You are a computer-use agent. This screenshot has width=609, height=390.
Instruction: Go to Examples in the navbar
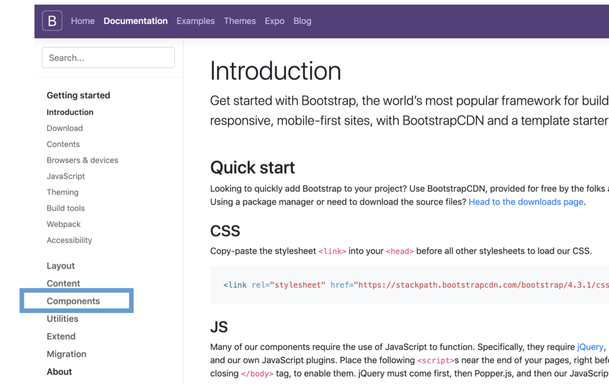click(x=195, y=21)
